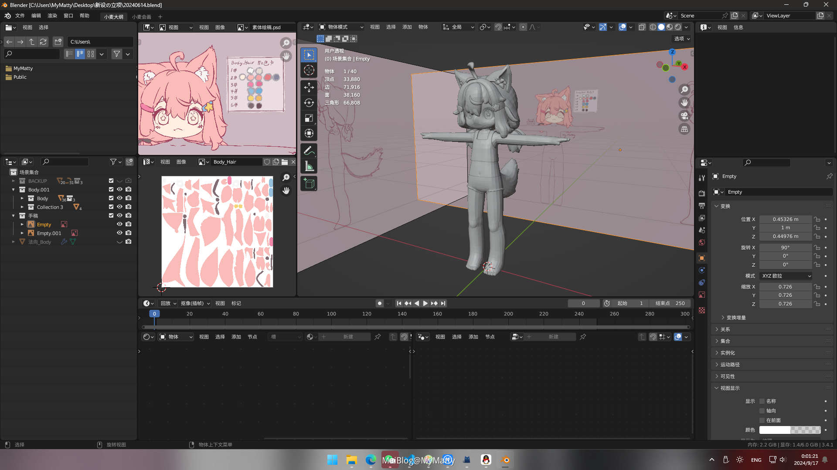Toggle camera view gizmo in viewport
Image resolution: width=837 pixels, height=470 pixels.
tap(684, 116)
